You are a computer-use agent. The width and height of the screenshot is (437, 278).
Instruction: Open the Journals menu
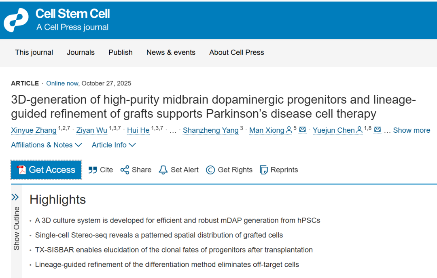[x=81, y=53]
